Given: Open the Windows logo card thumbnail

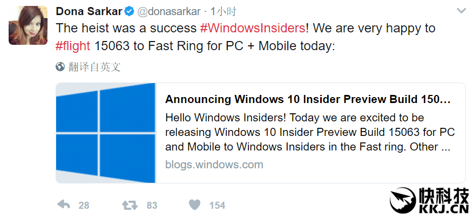Looking at the screenshot, I should point(106,133).
